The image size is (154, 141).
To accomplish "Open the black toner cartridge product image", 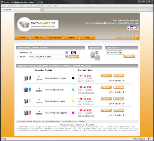I will coord(27,78).
